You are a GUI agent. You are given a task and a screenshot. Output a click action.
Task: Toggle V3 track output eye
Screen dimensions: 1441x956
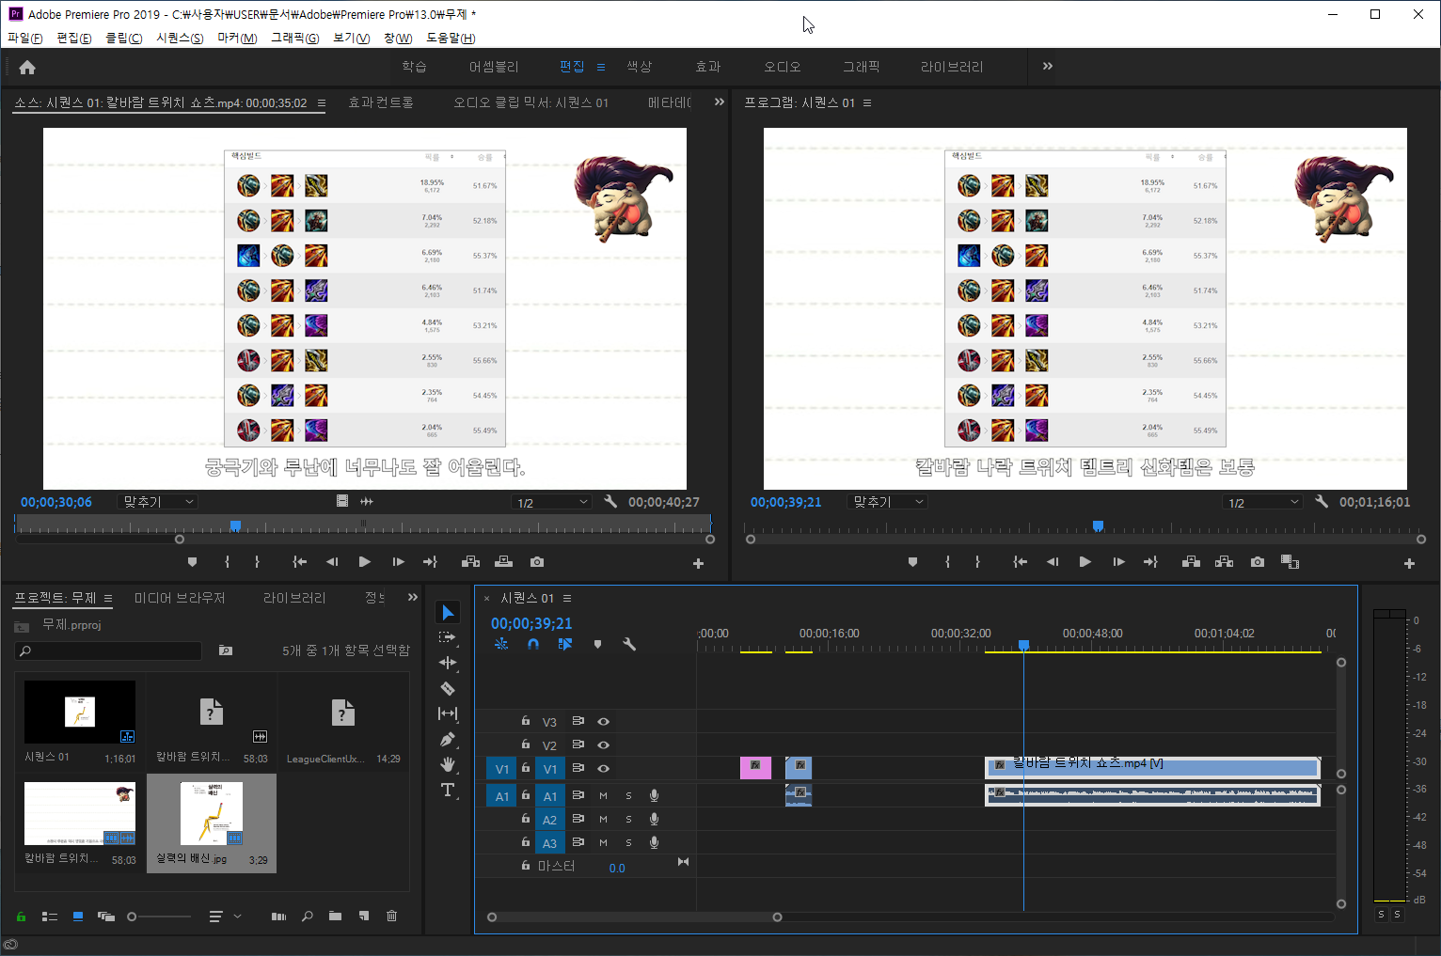click(604, 721)
